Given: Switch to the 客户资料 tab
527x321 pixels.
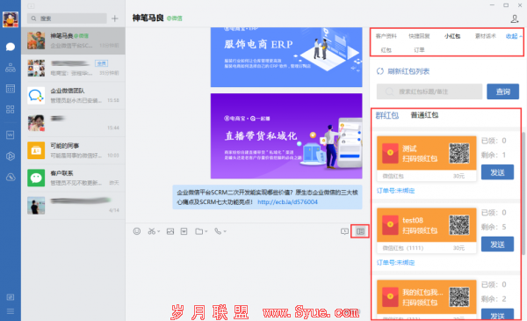Looking at the screenshot, I should pos(386,36).
